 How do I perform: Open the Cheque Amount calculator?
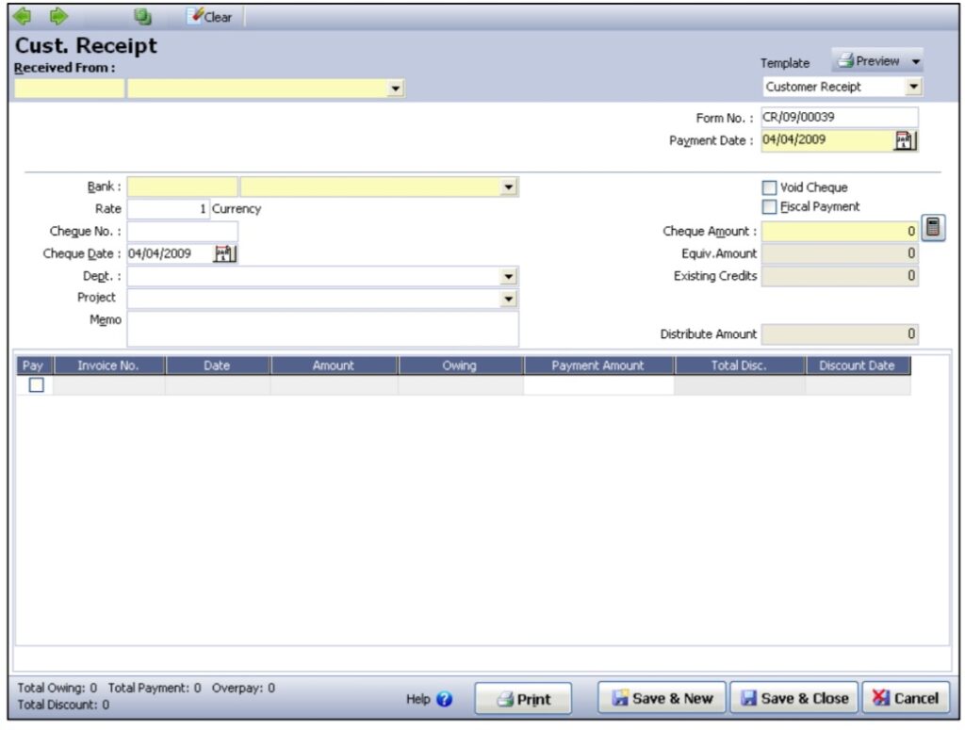pyautogui.click(x=933, y=228)
